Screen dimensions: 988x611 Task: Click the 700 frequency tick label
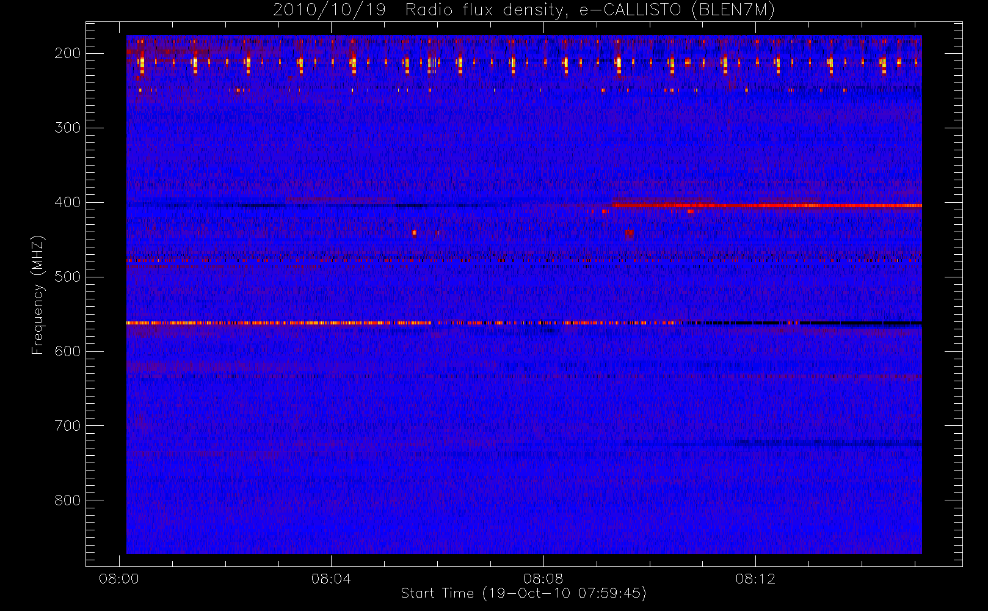[68, 426]
